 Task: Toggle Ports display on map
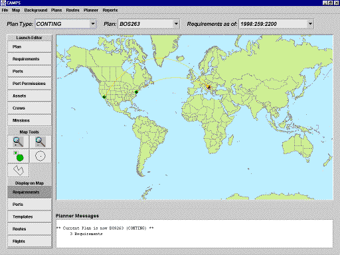tap(29, 205)
